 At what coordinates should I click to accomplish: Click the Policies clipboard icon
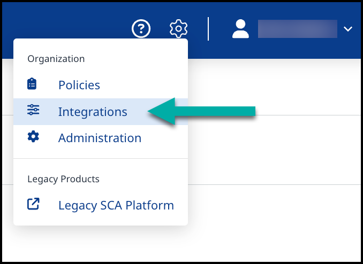(x=33, y=84)
